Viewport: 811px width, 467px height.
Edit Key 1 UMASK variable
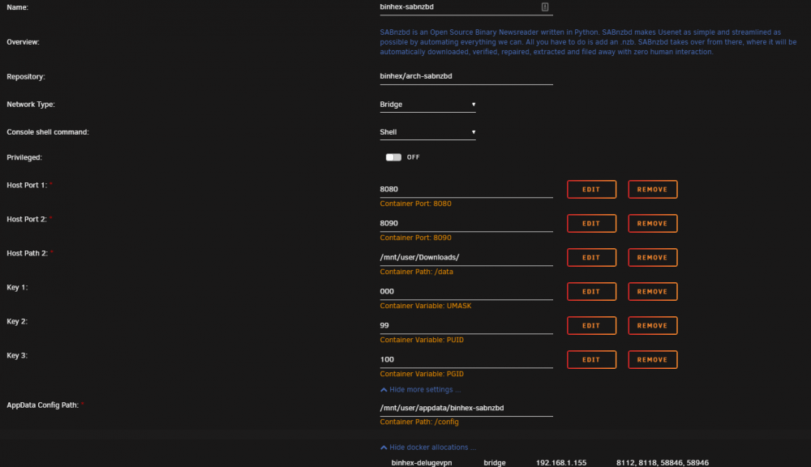click(591, 292)
